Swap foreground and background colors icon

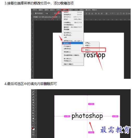tap(34, 126)
